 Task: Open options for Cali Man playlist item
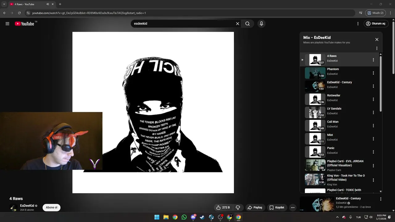pos(373,126)
